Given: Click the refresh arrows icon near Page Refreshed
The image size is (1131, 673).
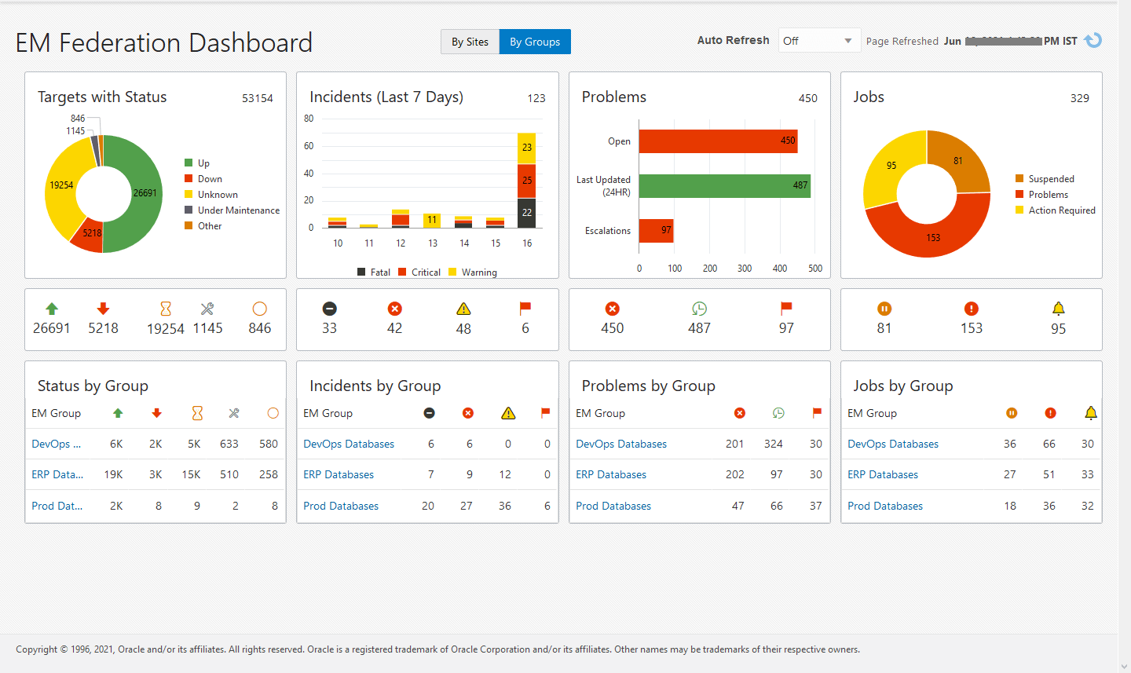Looking at the screenshot, I should (1093, 40).
